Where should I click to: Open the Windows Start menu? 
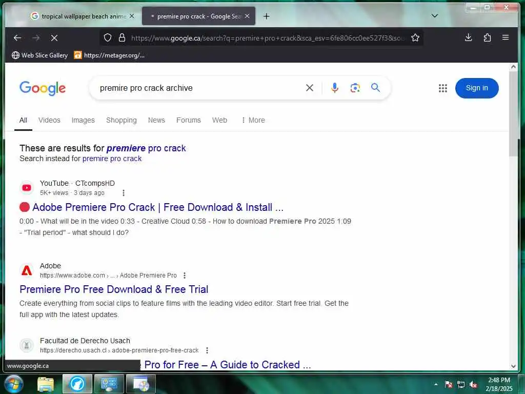click(13, 384)
